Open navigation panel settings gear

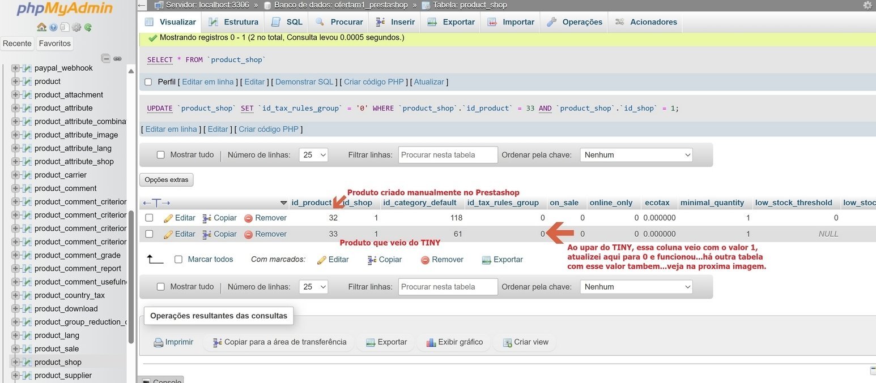tap(76, 27)
